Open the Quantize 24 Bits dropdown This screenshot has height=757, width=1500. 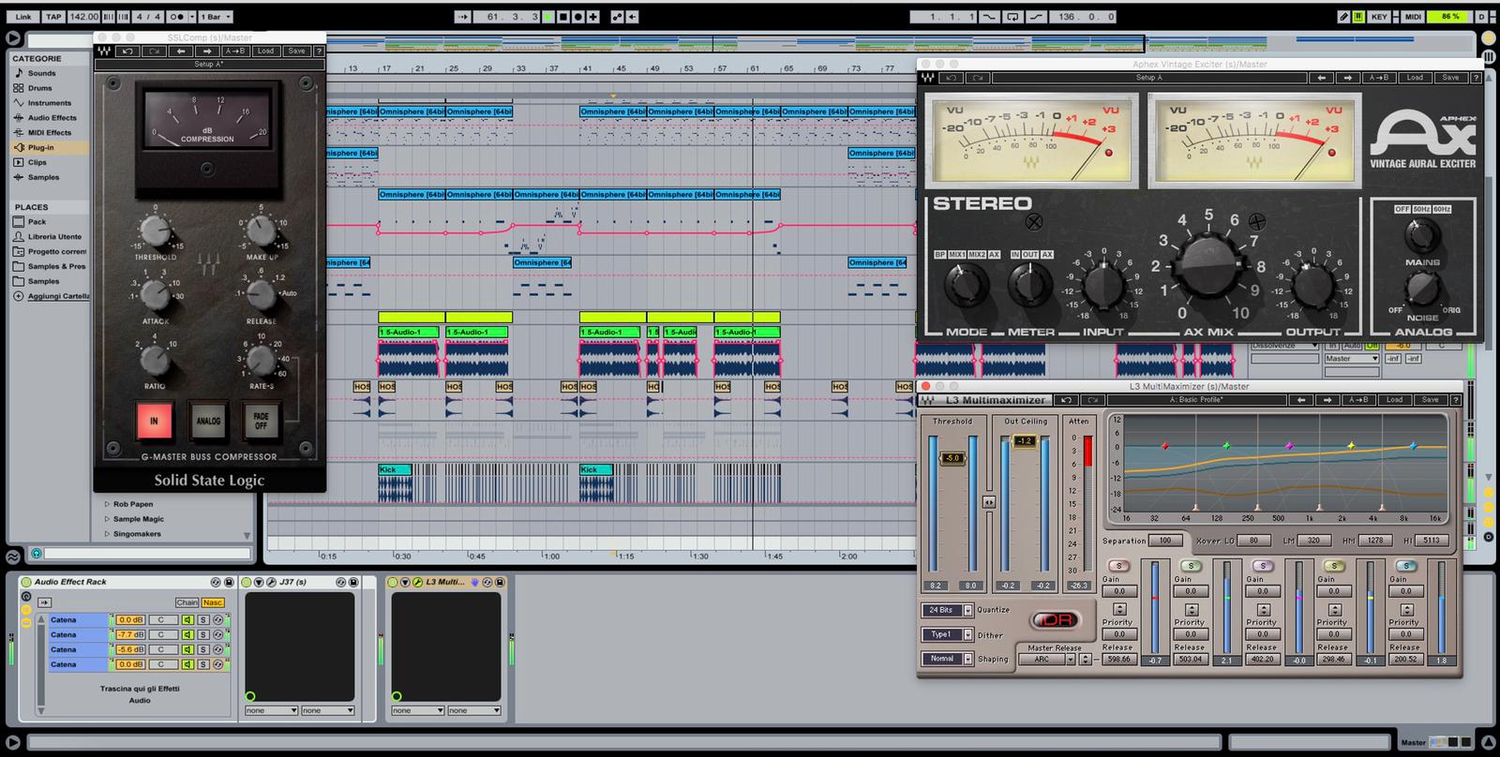pos(947,610)
